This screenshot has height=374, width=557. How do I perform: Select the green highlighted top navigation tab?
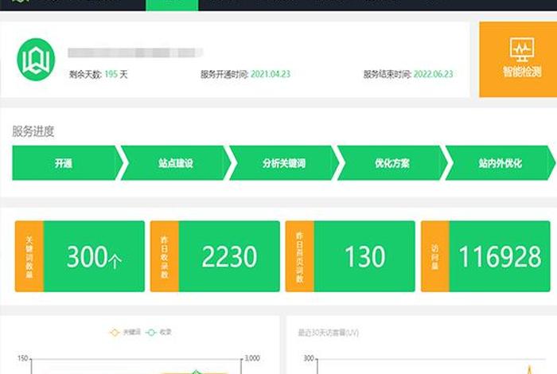click(x=172, y=5)
